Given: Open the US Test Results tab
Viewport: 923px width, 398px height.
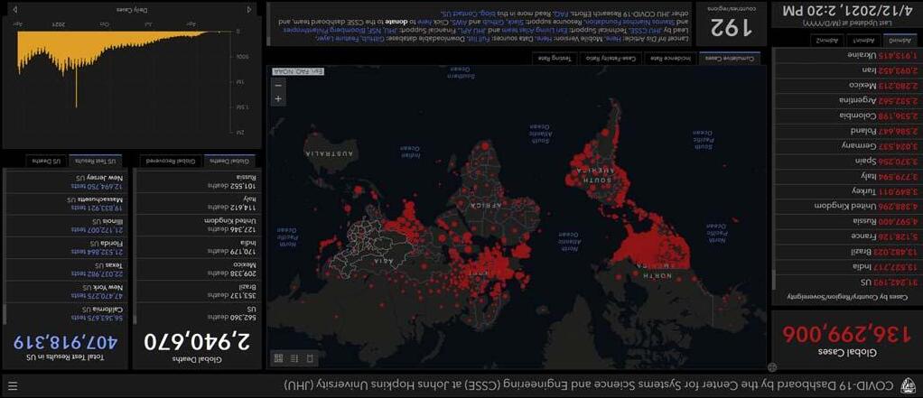Looking at the screenshot, I should 96,161.
